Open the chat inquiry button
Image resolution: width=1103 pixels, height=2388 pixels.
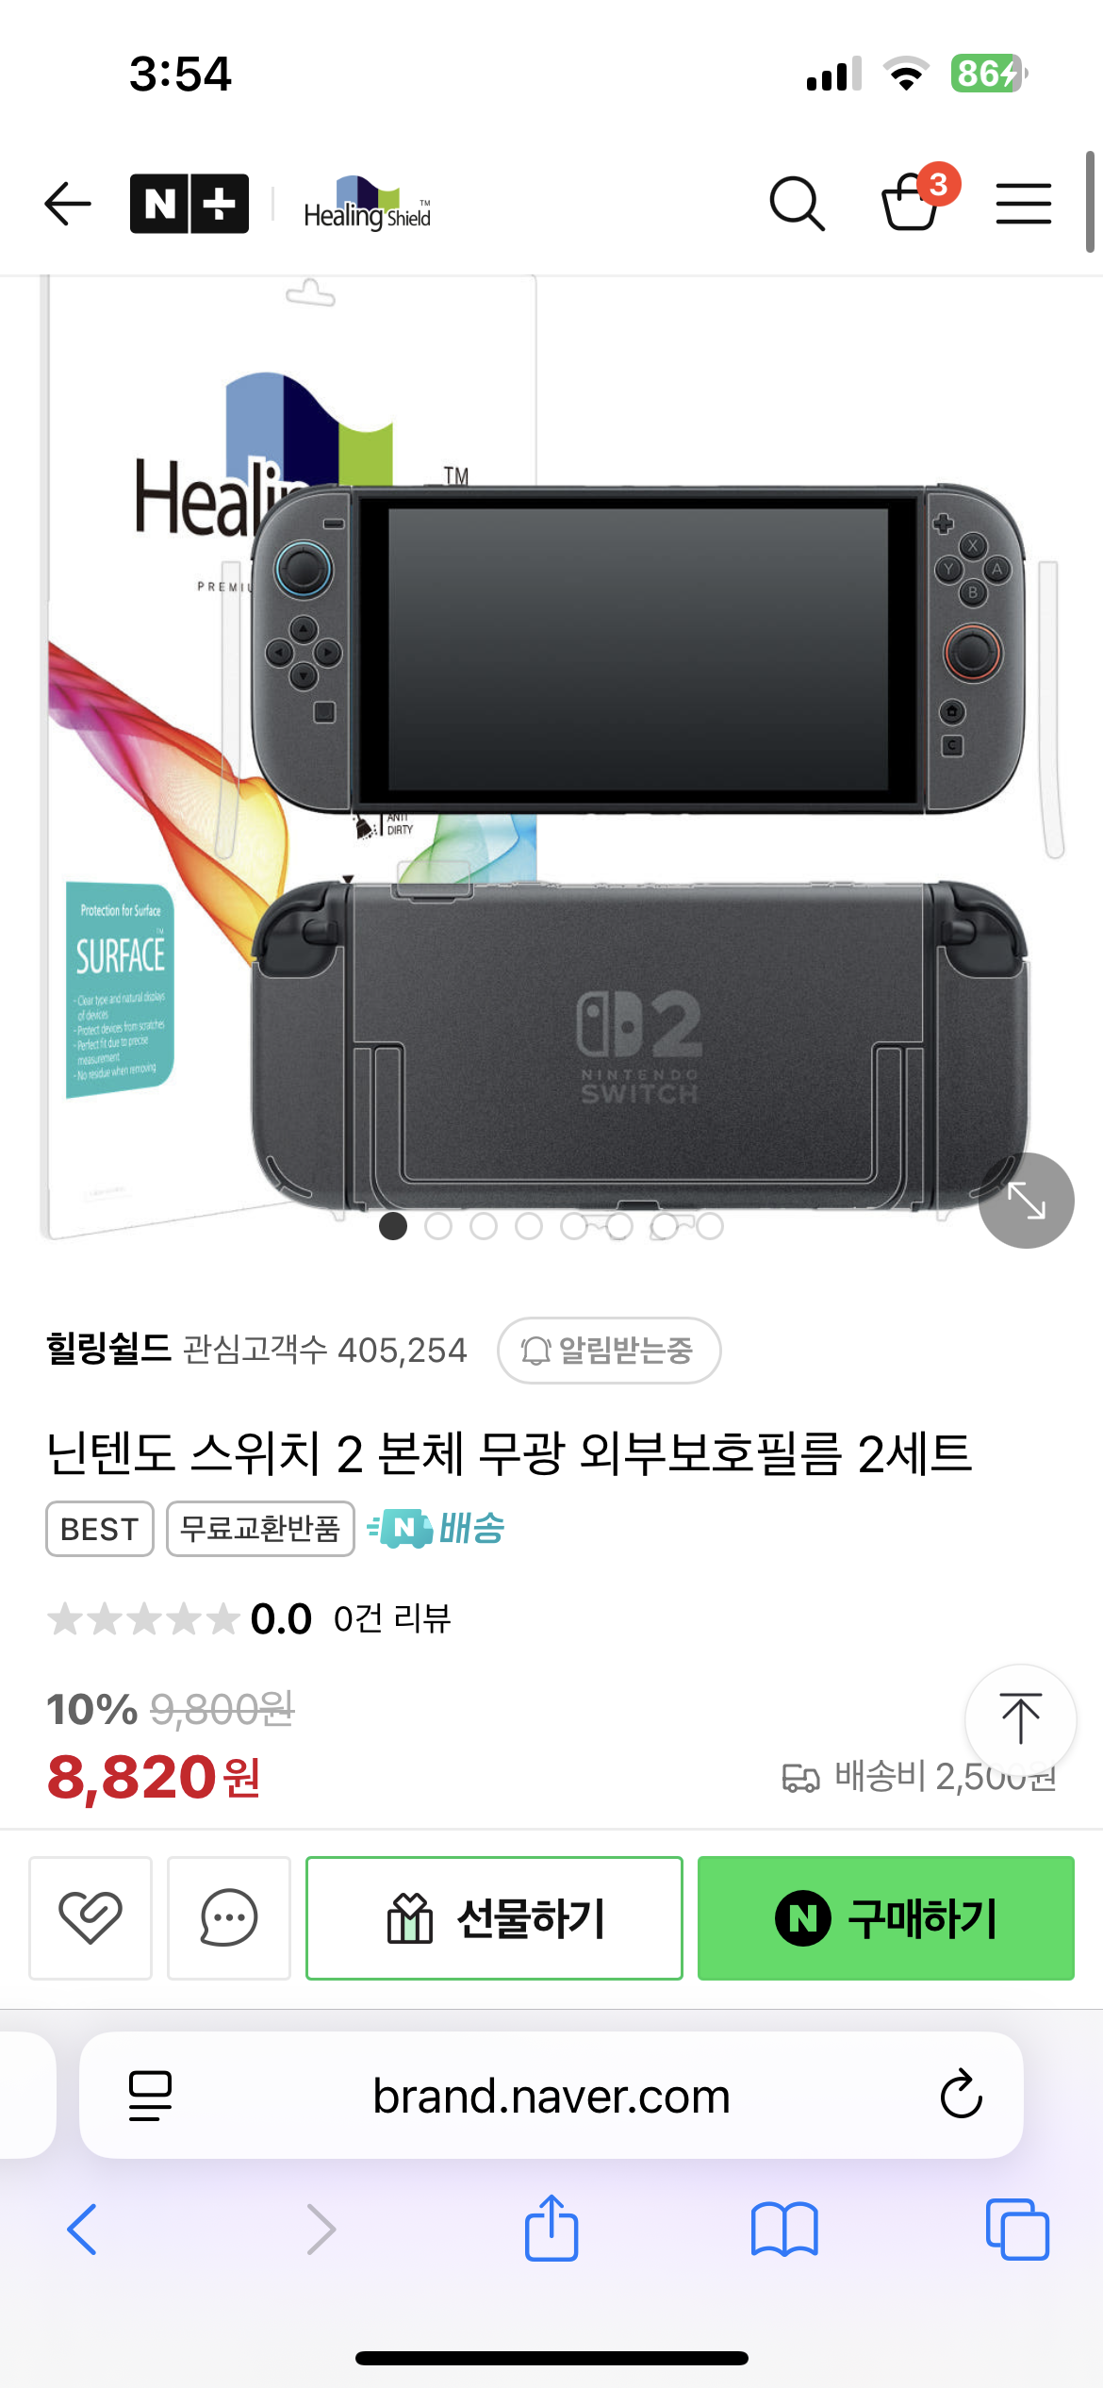[x=229, y=1917]
